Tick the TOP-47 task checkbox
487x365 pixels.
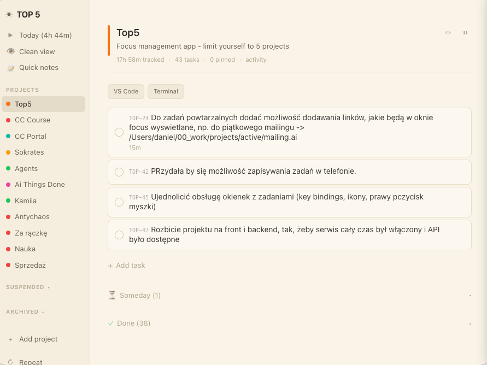point(119,235)
